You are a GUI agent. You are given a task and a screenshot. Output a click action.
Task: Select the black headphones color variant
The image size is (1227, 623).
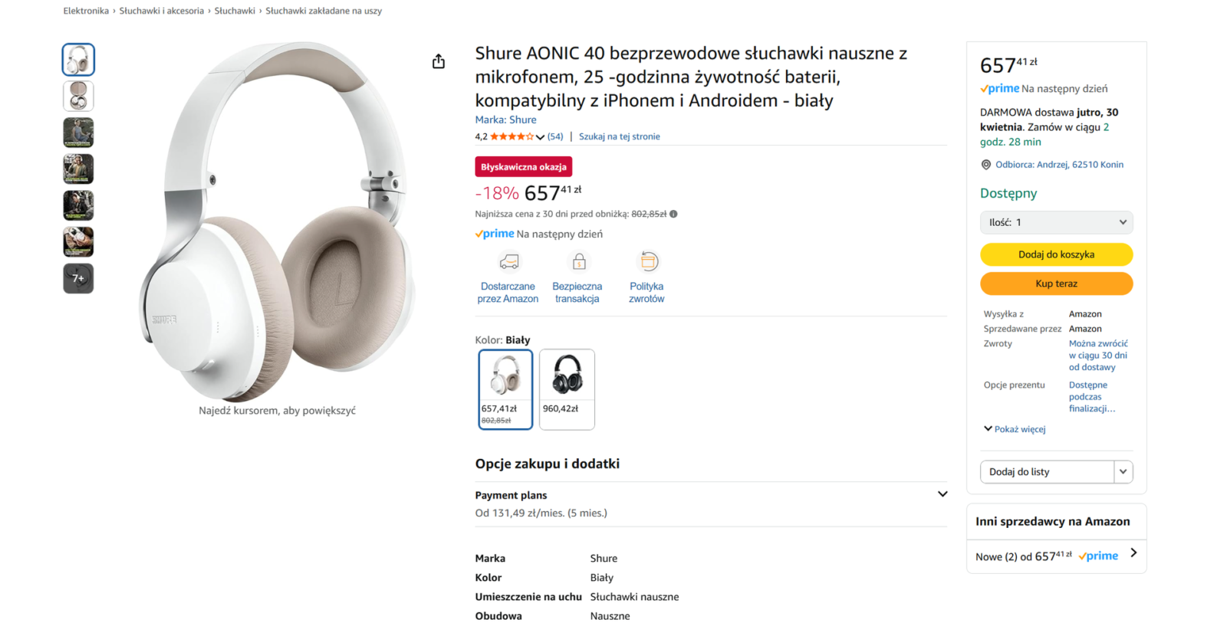(x=567, y=389)
